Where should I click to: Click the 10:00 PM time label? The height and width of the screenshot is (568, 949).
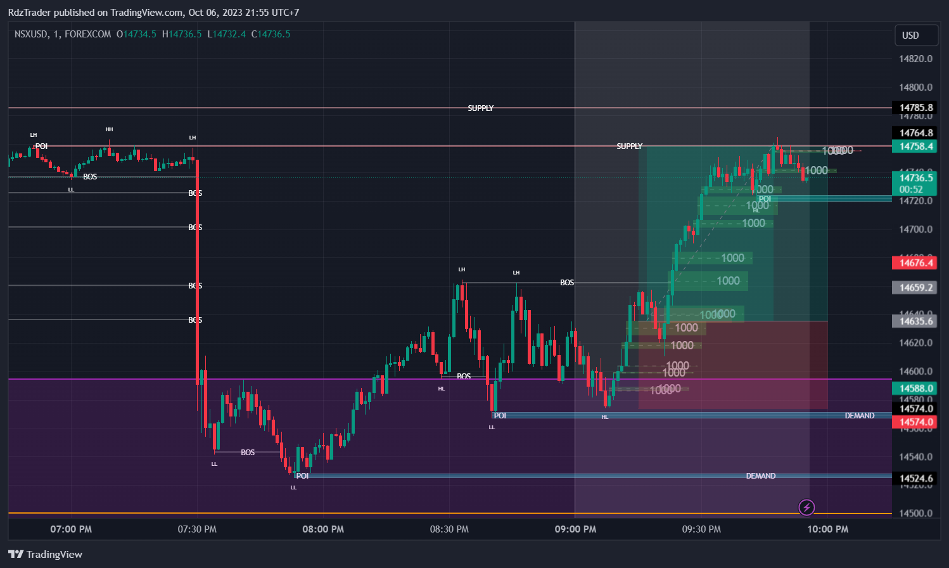point(828,529)
